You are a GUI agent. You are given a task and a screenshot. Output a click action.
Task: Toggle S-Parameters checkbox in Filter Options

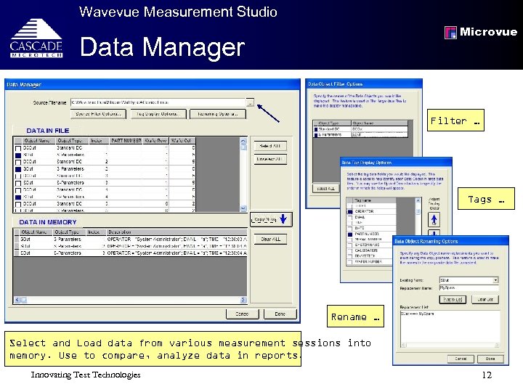(316, 135)
